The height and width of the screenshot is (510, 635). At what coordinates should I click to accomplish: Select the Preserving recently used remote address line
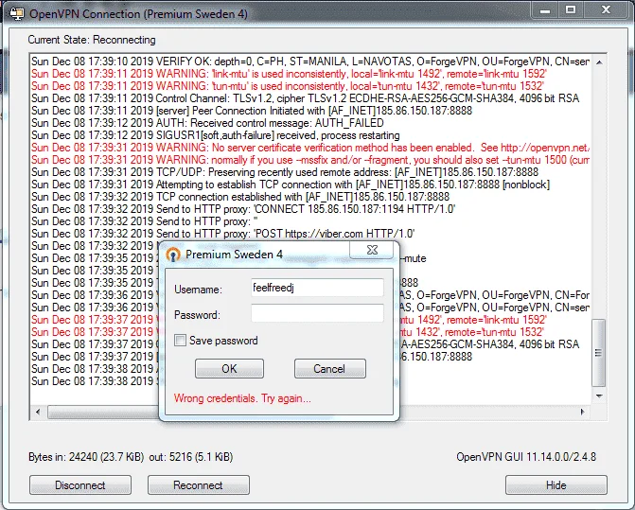point(285,172)
